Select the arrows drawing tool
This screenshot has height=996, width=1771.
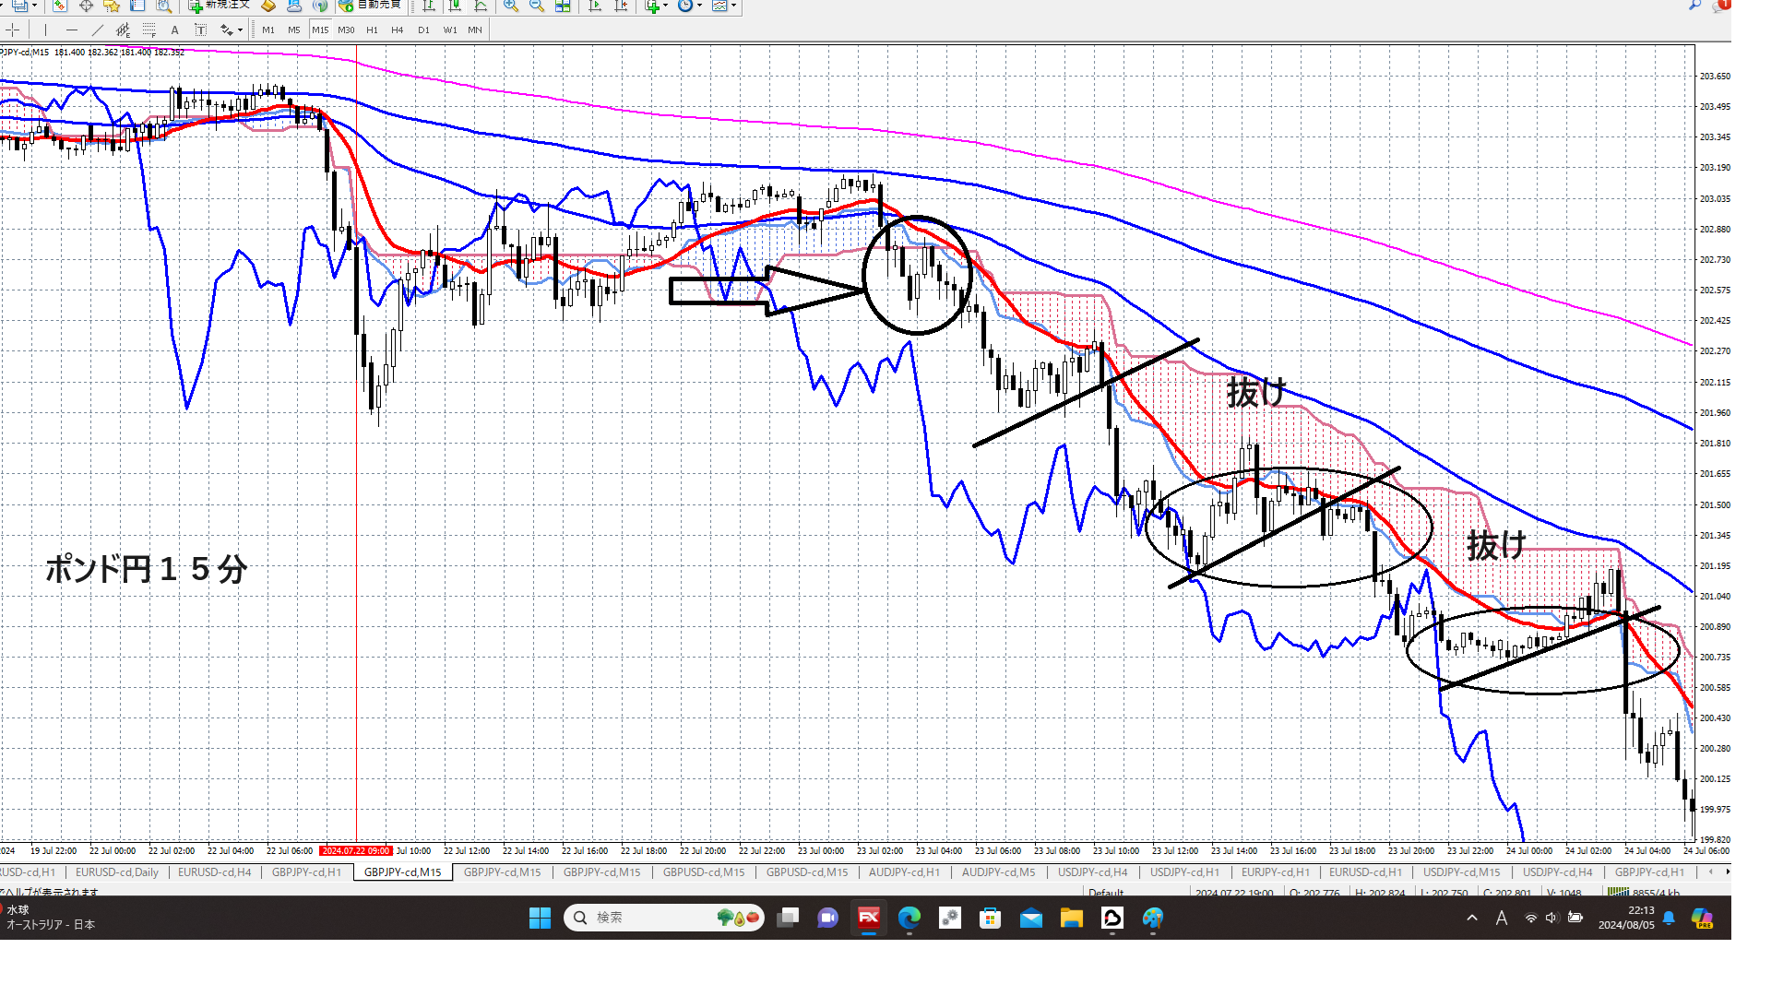[226, 30]
